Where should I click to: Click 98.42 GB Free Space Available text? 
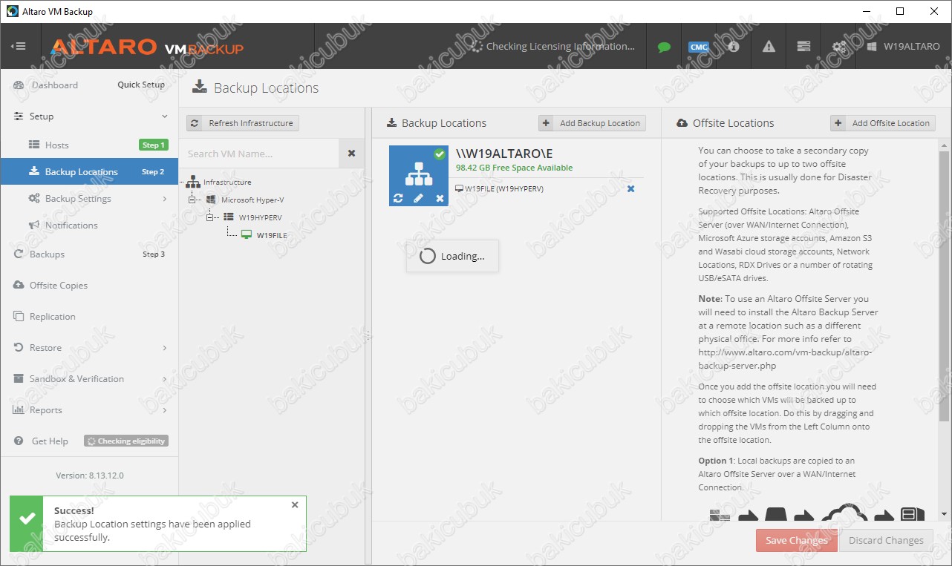(514, 168)
